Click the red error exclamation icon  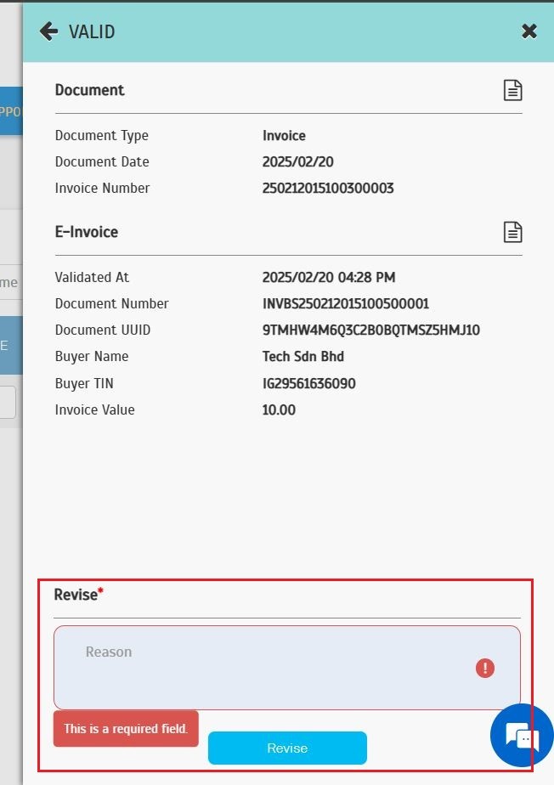[x=484, y=668]
